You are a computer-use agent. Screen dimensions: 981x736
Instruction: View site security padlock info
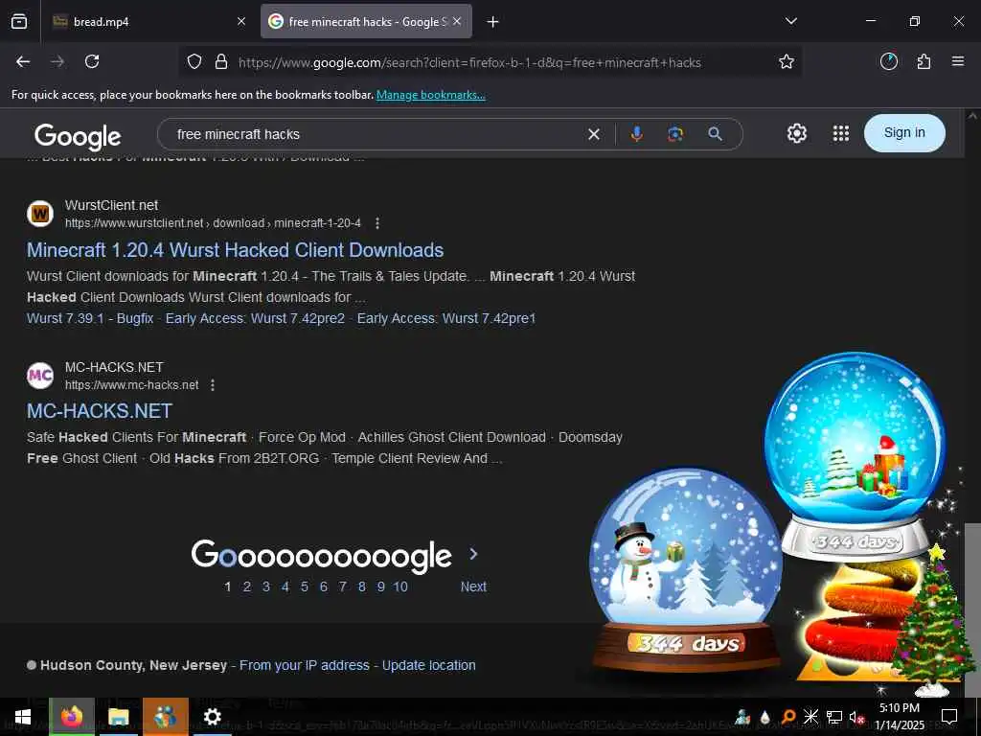click(221, 61)
